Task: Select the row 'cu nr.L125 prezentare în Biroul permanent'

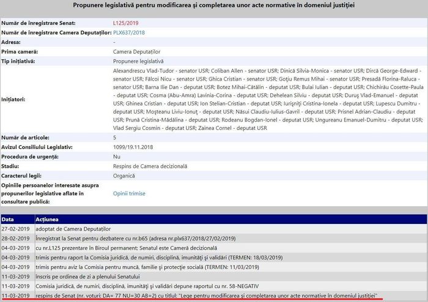Action: click(x=231, y=248)
